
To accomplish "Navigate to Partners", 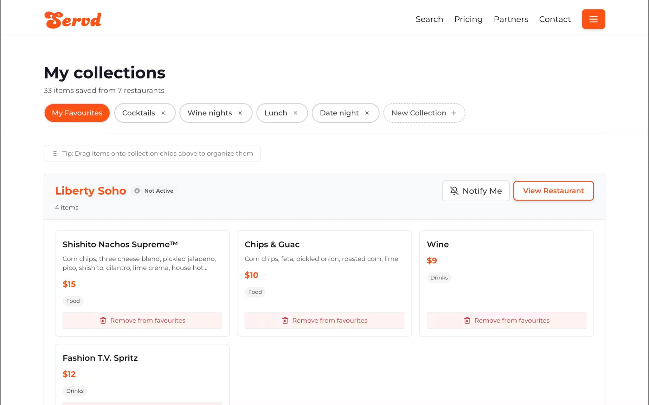I will click(511, 19).
